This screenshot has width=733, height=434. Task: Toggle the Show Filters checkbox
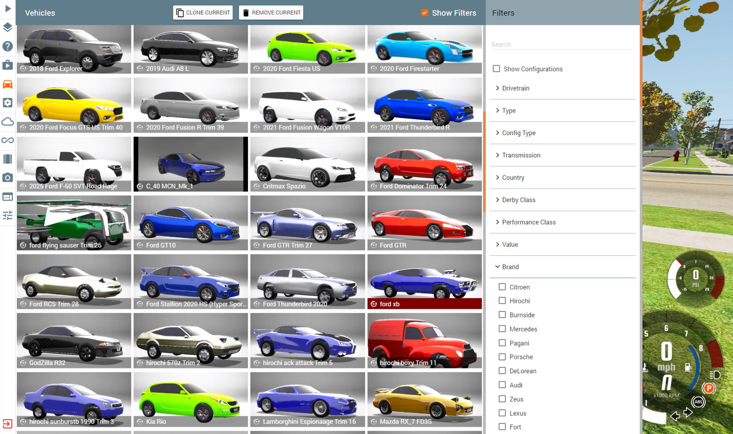tap(425, 13)
